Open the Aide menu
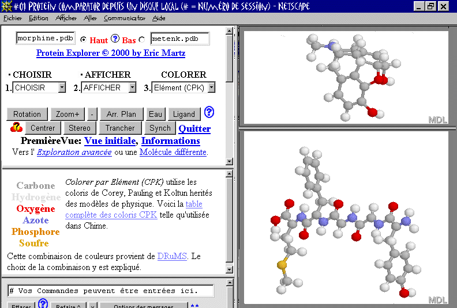This screenshot has height=308, width=457. click(159, 18)
